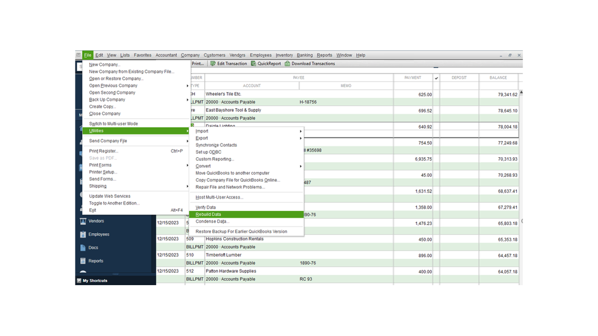598x336 pixels.
Task: Open the Vendors menu in menu bar
Action: (x=237, y=55)
